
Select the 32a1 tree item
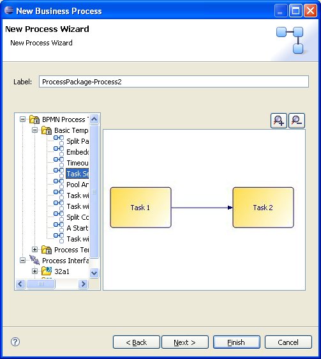(x=62, y=271)
